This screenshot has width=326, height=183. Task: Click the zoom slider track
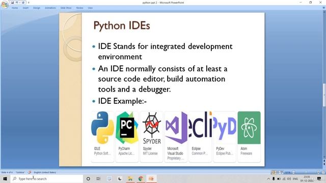pyautogui.click(x=306, y=172)
